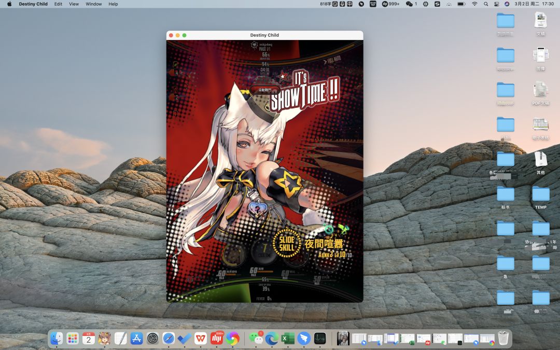The image size is (560, 350).
Task: Click the date and time 17:30
Action: click(534, 4)
